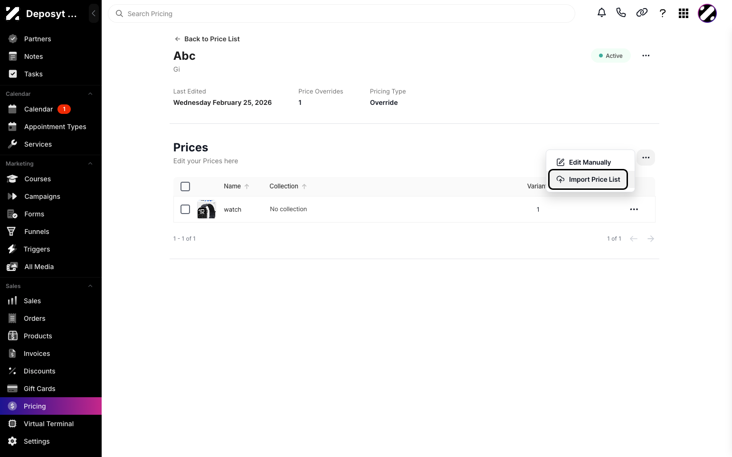The width and height of the screenshot is (732, 457).
Task: Sort by Name column arrow
Action: tap(247, 187)
